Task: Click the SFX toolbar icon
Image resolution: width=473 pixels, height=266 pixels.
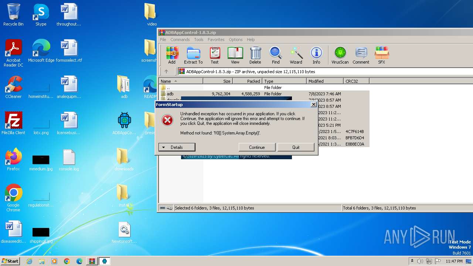Action: [382, 55]
